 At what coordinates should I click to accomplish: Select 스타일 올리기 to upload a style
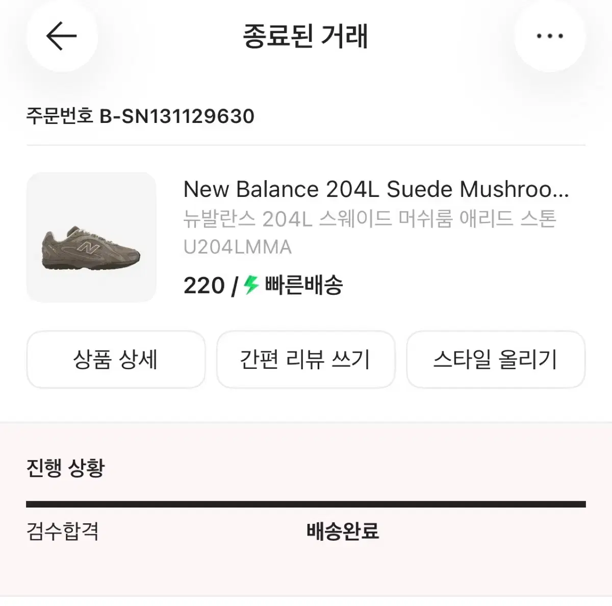496,360
